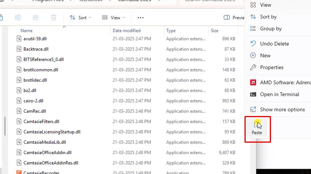Screen dimensions: 311x174
Task: Click the Share icon in toolbar
Action: (x=36, y=17)
